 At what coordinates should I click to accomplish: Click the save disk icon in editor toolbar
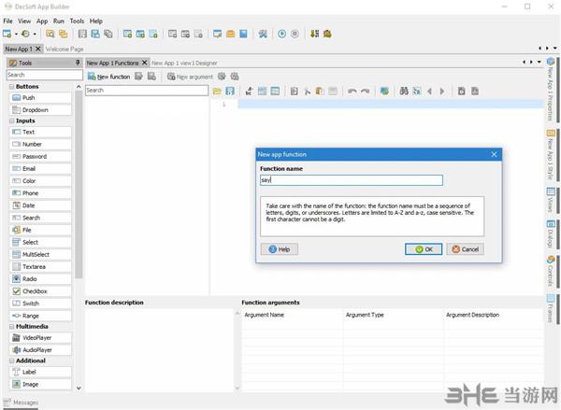click(x=229, y=91)
